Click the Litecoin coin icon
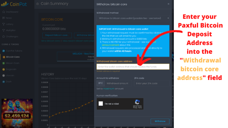The height and width of the screenshot is (128, 228). click(4, 75)
